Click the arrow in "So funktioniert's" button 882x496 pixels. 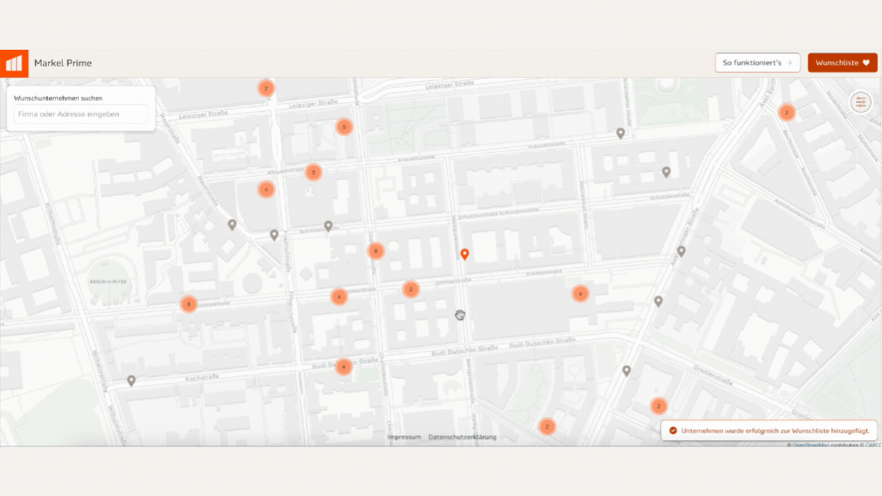789,63
